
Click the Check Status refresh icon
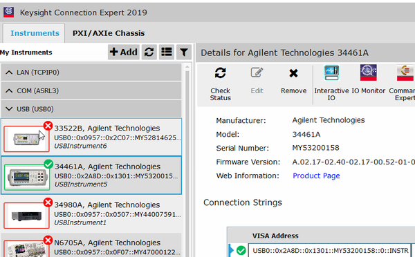pyautogui.click(x=220, y=73)
